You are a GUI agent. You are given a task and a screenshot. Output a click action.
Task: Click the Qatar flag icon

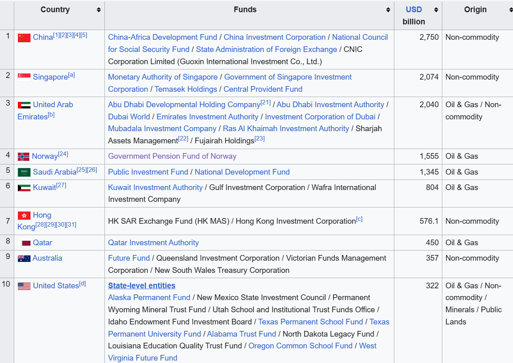pos(24,243)
